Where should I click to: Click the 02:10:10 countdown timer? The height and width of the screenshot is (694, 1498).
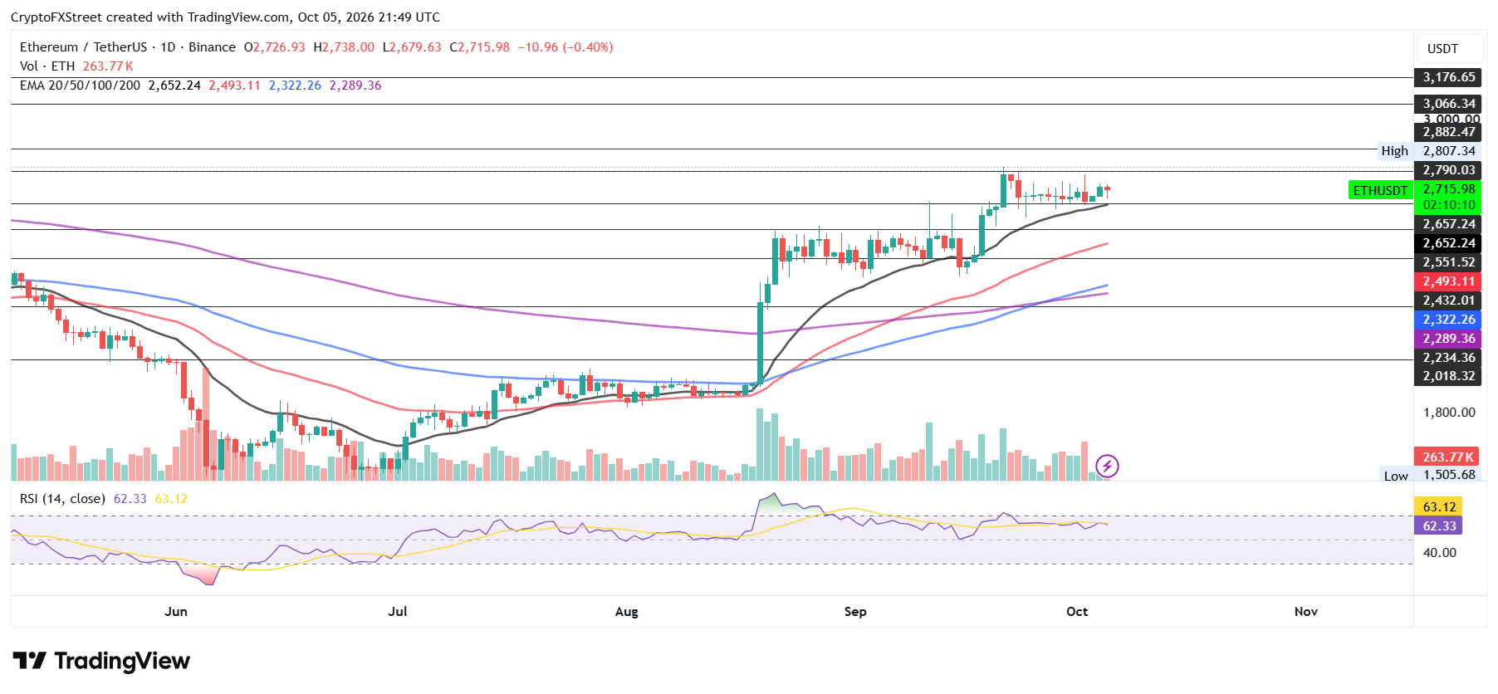(1449, 205)
